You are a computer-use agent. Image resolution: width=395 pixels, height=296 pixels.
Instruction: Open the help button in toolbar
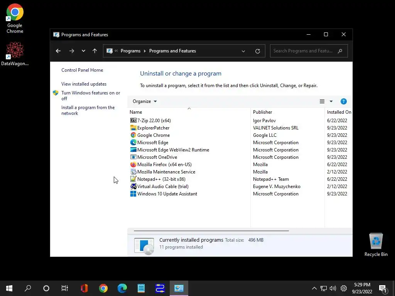pos(343,101)
